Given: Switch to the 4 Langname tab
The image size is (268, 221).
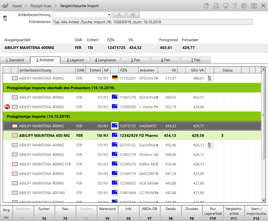Looking at the screenshot, I should coord(105,60).
